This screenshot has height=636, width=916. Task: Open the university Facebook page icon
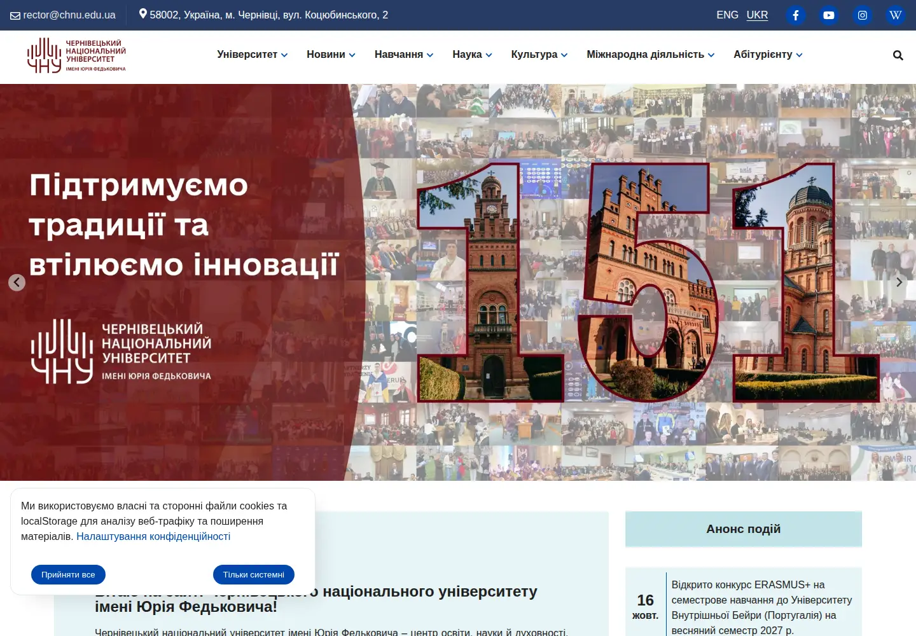pos(795,15)
